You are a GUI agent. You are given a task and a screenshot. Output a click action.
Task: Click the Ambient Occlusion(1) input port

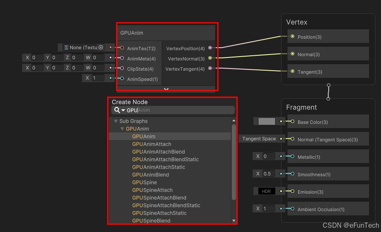coord(293,209)
